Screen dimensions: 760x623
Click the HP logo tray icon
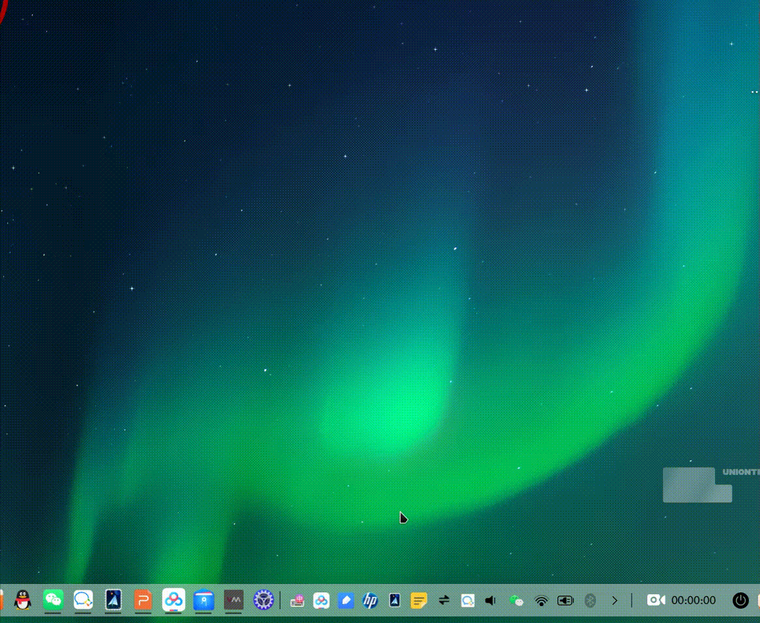click(x=370, y=600)
